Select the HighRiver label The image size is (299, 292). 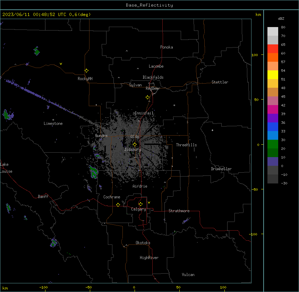pyautogui.click(x=149, y=258)
